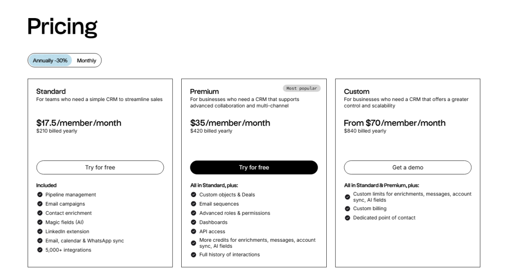Viewport: 514px width, 280px height.
Task: Switch billing to Monthly
Action: pyautogui.click(x=86, y=61)
